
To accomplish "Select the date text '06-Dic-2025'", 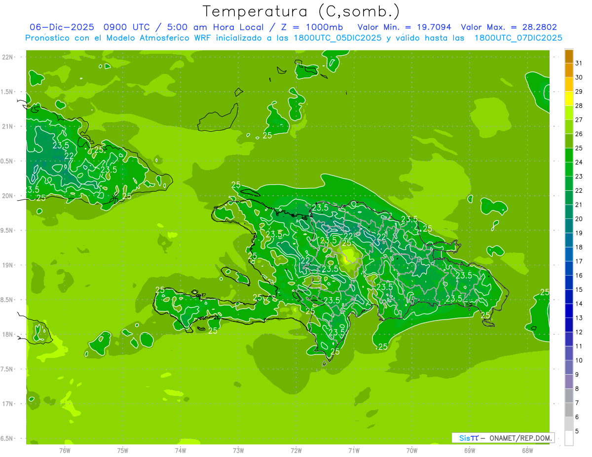I will [x=62, y=27].
